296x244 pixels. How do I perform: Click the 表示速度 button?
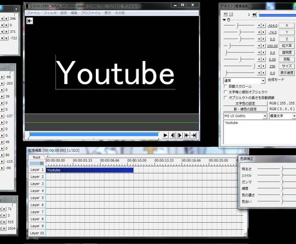pyautogui.click(x=286, y=73)
